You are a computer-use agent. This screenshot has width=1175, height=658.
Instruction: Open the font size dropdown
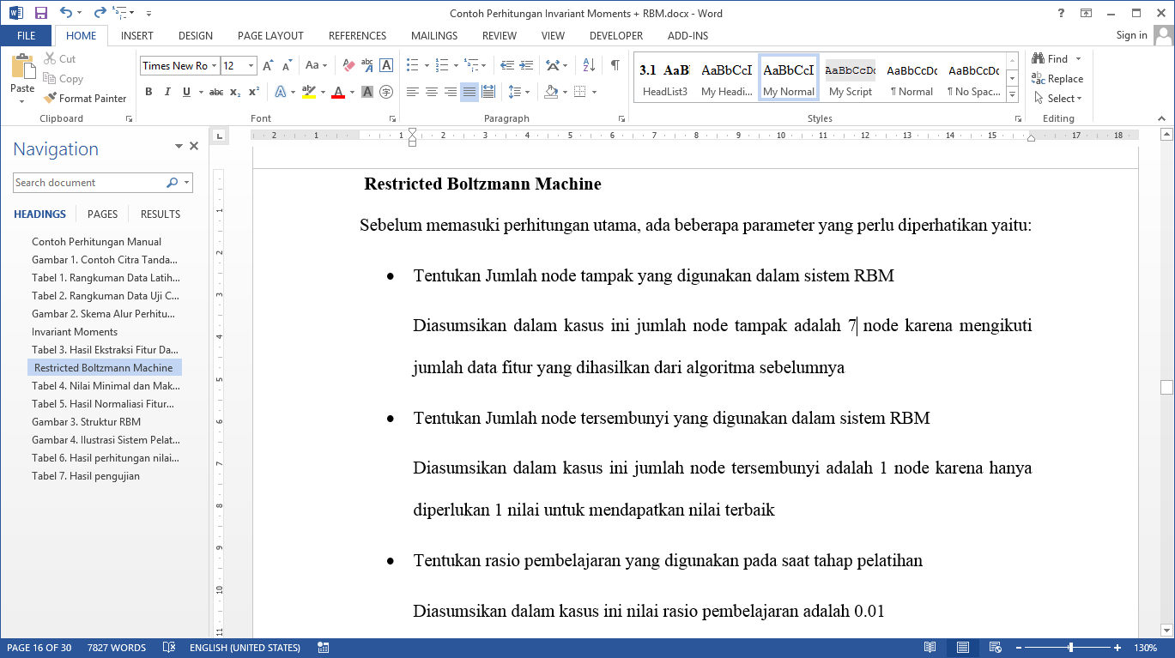(x=251, y=66)
